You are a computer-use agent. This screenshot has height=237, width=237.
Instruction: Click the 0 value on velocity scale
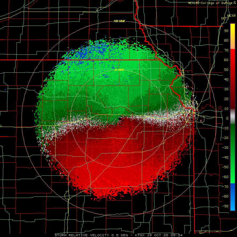pyautogui.click(x=227, y=118)
